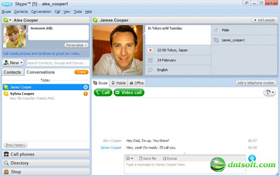Open Alex Cooper's status icon menu
This screenshot has width=280, height=177.
7,20
